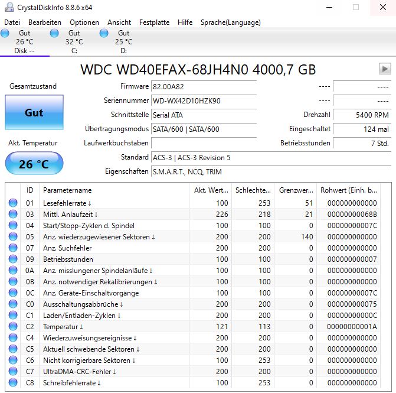396x393 pixels.
Task: Click status orb for Start/Stopp-Zyklen row
Action: click(13, 225)
